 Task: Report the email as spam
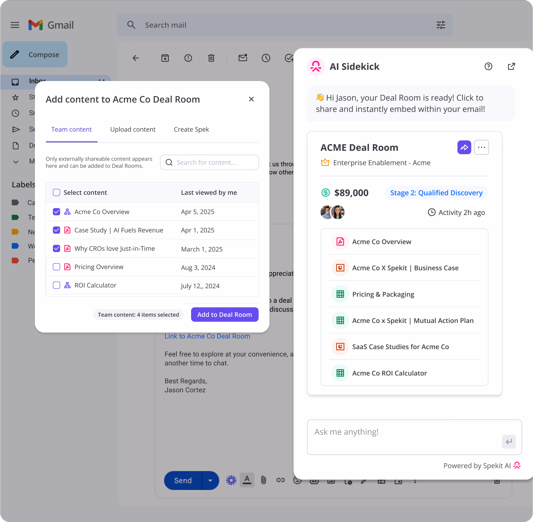tap(188, 58)
